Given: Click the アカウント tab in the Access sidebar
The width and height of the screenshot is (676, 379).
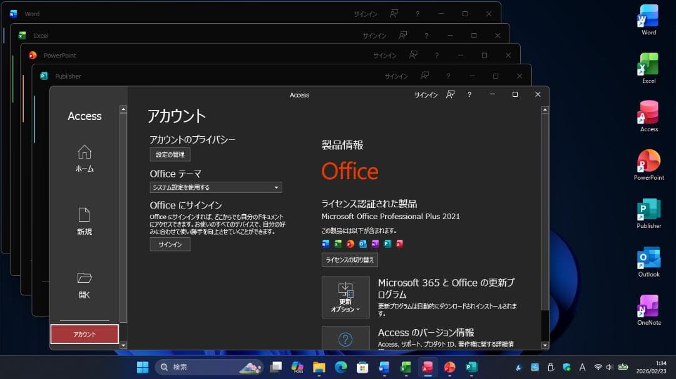Looking at the screenshot, I should click(84, 334).
